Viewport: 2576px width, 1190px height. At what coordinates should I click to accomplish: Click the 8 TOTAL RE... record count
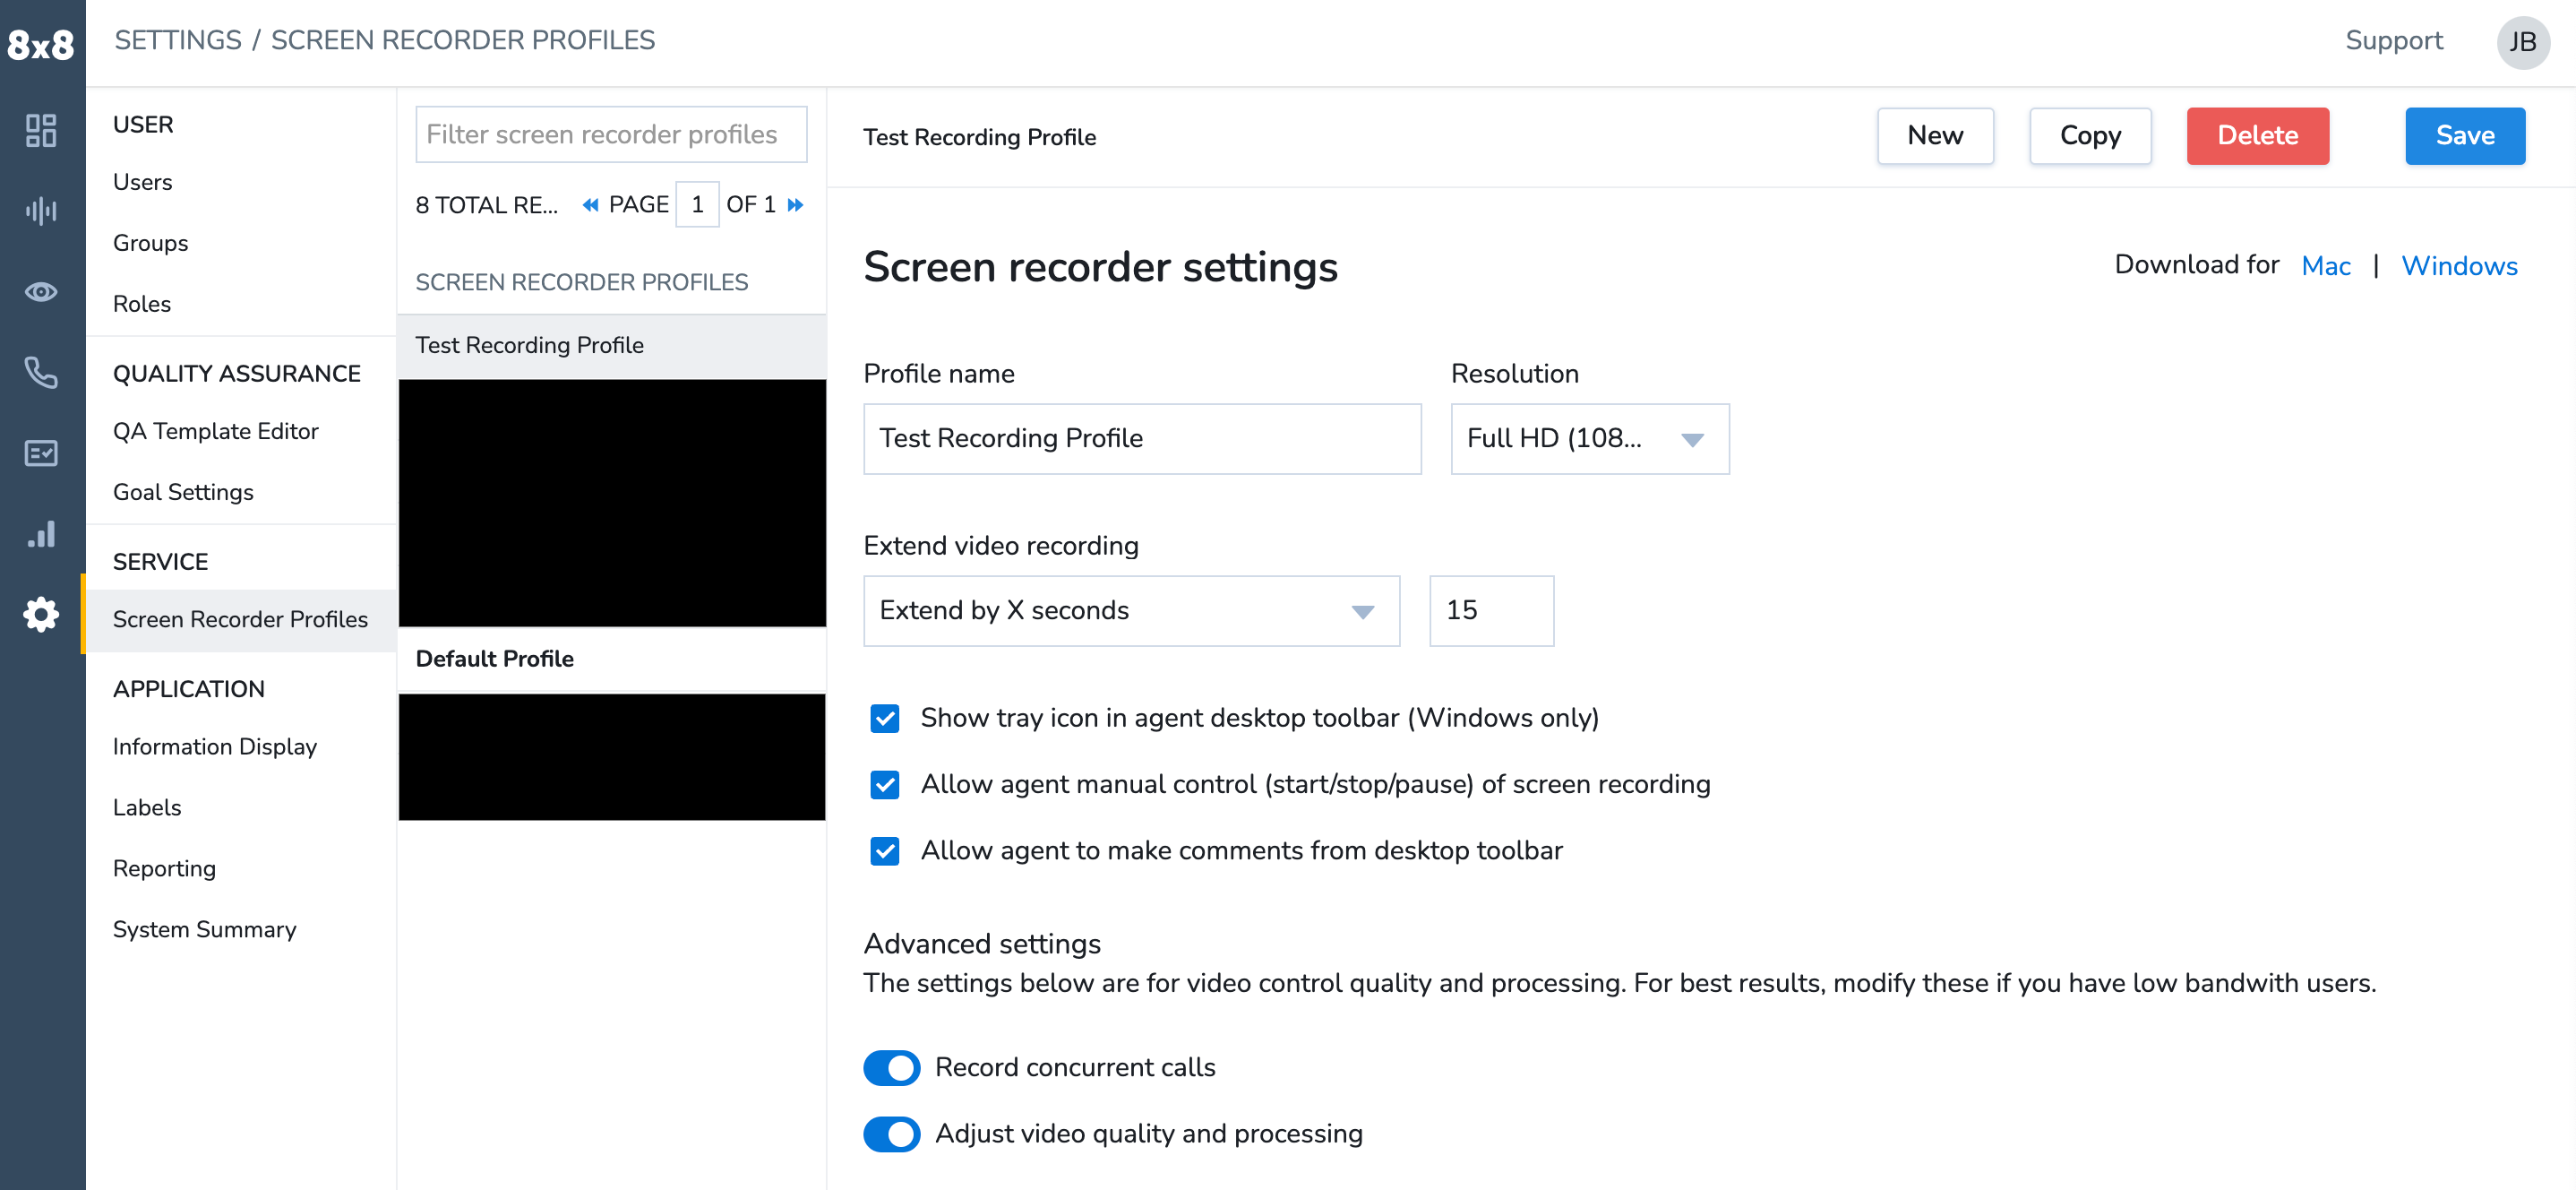click(x=486, y=205)
